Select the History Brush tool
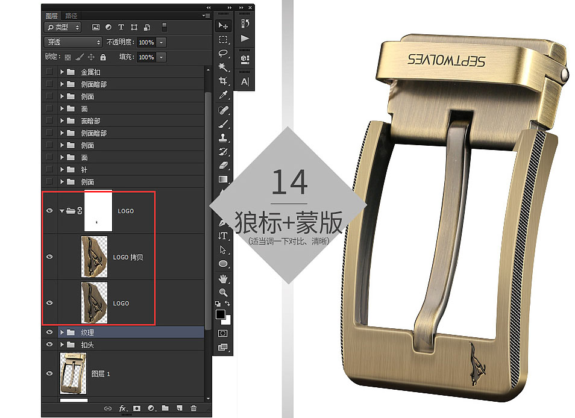575x418 pixels. pos(223,152)
